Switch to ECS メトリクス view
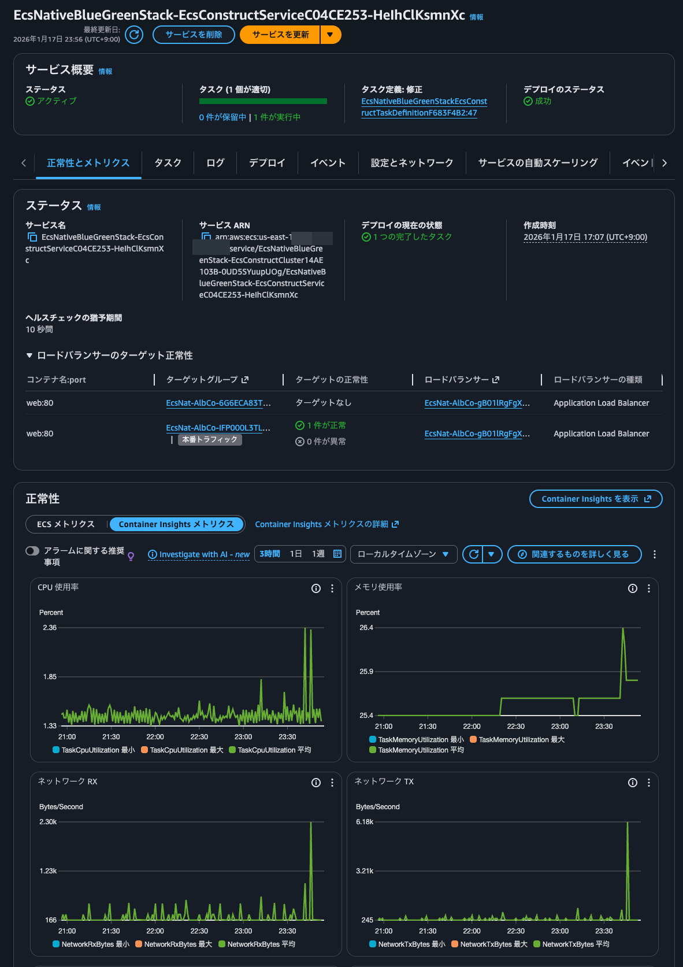This screenshot has width=683, height=967. 66,524
